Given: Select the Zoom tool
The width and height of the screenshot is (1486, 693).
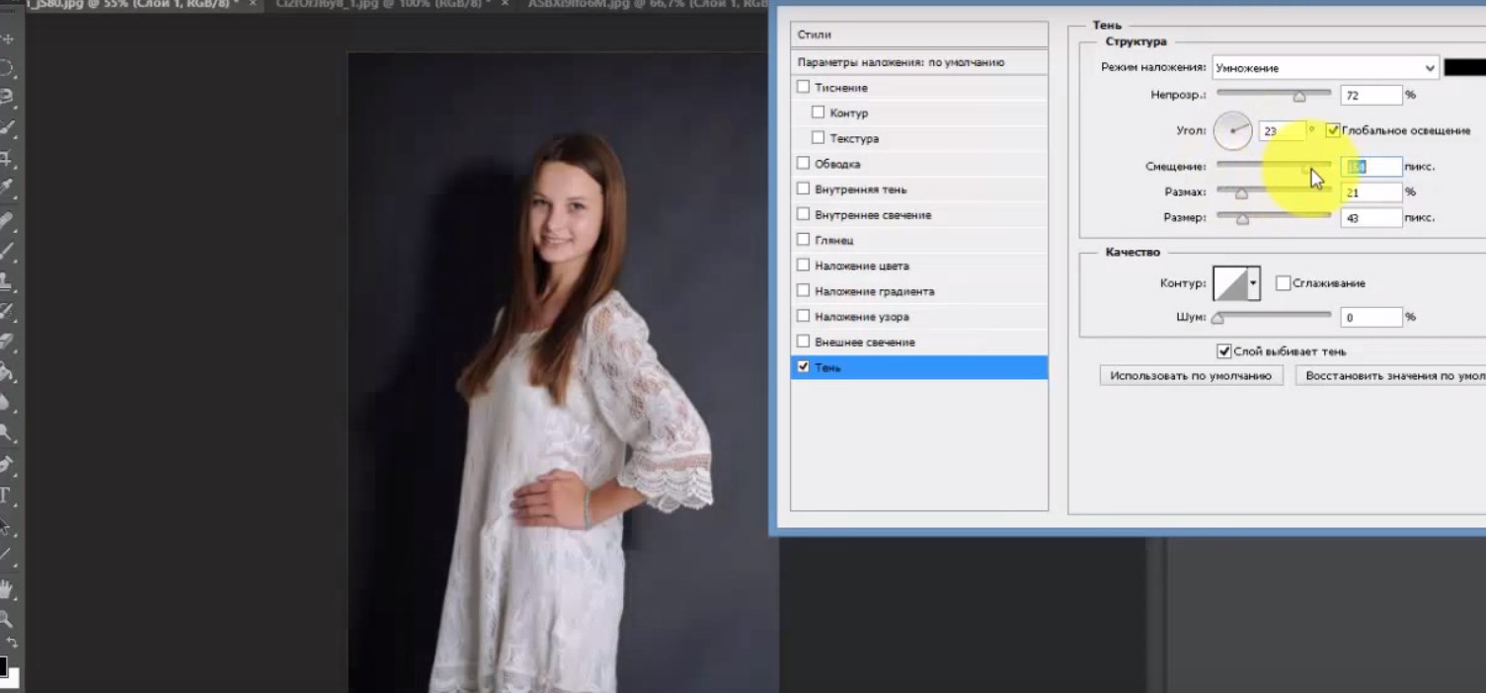Looking at the screenshot, I should click(x=6, y=620).
